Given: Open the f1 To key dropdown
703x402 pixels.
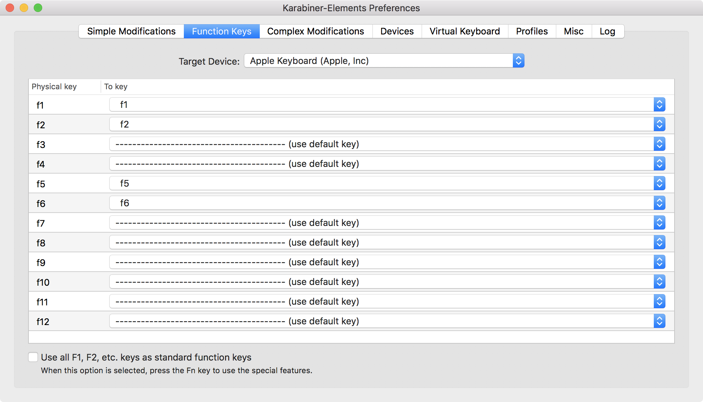Looking at the screenshot, I should pos(387,105).
